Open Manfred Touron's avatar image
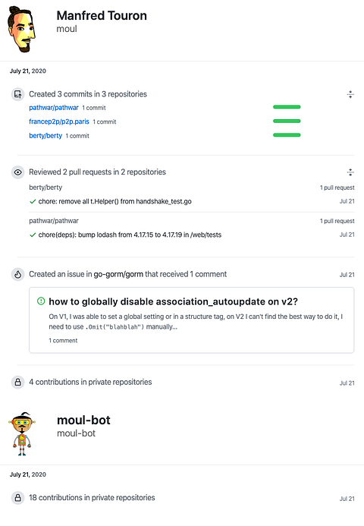Viewport: 364px width, 526px height. tap(21, 29)
